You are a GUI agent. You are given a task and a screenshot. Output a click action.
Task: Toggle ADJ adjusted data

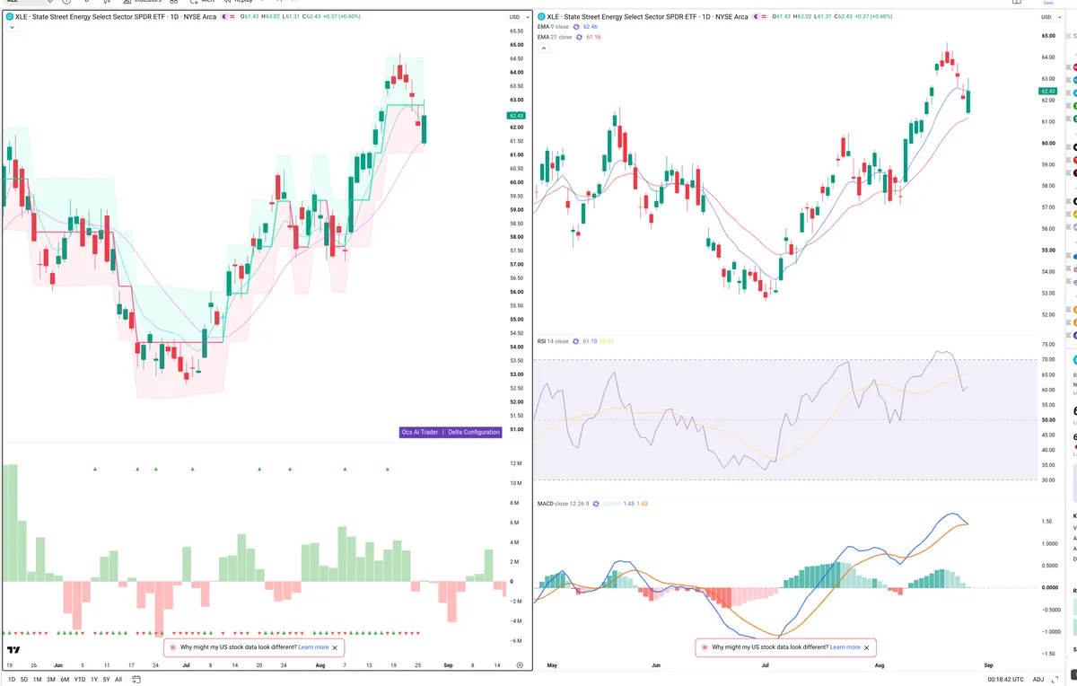point(1038,680)
